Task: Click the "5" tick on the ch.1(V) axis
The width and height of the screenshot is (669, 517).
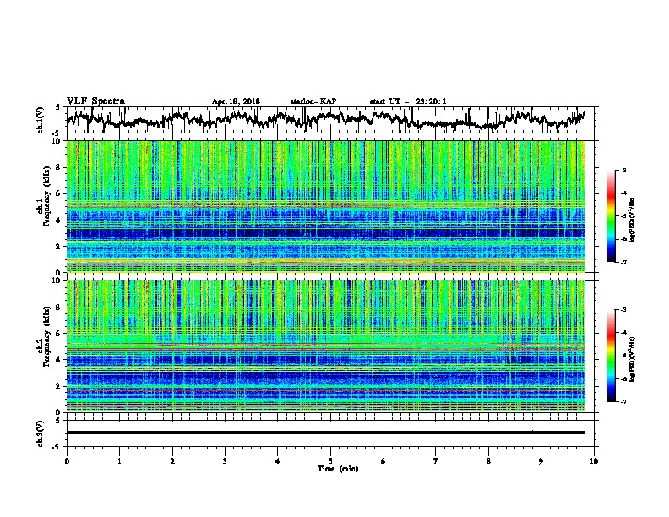Action: click(x=58, y=107)
